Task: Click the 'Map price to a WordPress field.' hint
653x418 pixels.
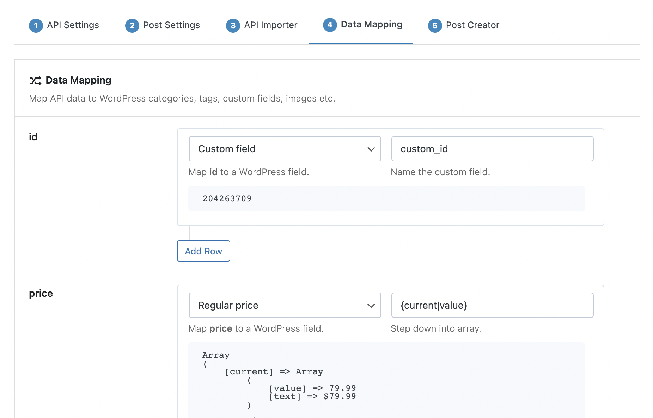Action: (x=256, y=328)
